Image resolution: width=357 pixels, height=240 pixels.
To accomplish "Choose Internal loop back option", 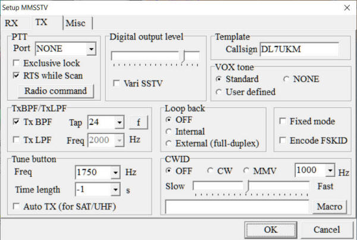I will coord(170,132).
